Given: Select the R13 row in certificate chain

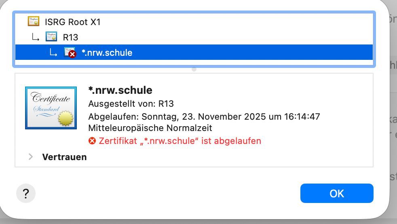Looking at the screenshot, I should [70, 37].
